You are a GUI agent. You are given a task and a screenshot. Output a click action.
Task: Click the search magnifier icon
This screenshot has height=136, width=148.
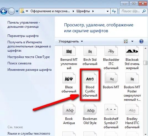click(144, 11)
